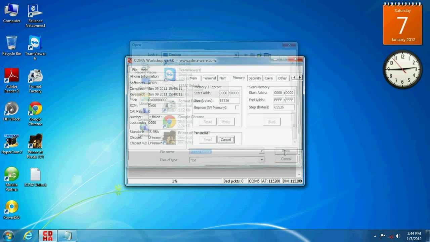This screenshot has height=242, width=430.
Task: Cancel the NV Items operation
Action: (226, 140)
